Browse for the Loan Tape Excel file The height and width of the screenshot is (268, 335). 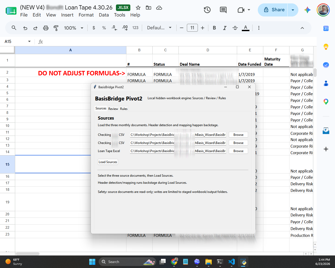238,151
